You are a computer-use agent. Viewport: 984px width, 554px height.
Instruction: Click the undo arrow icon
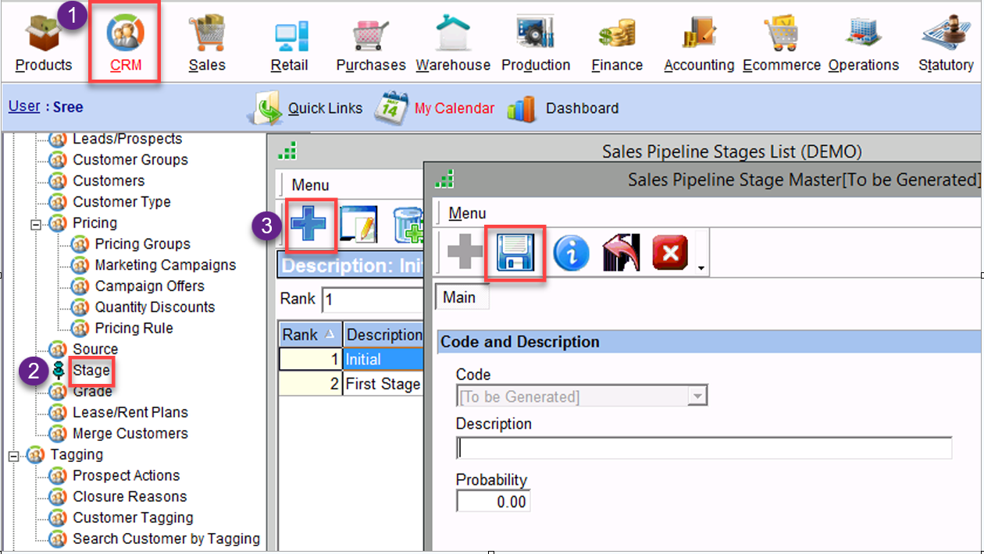pos(621,254)
